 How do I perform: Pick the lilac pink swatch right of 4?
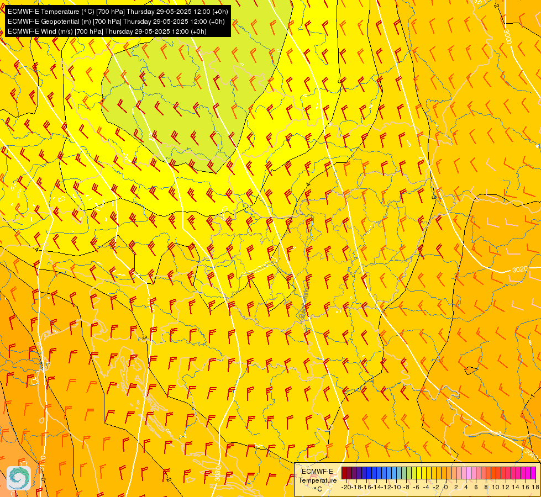coord(469,473)
